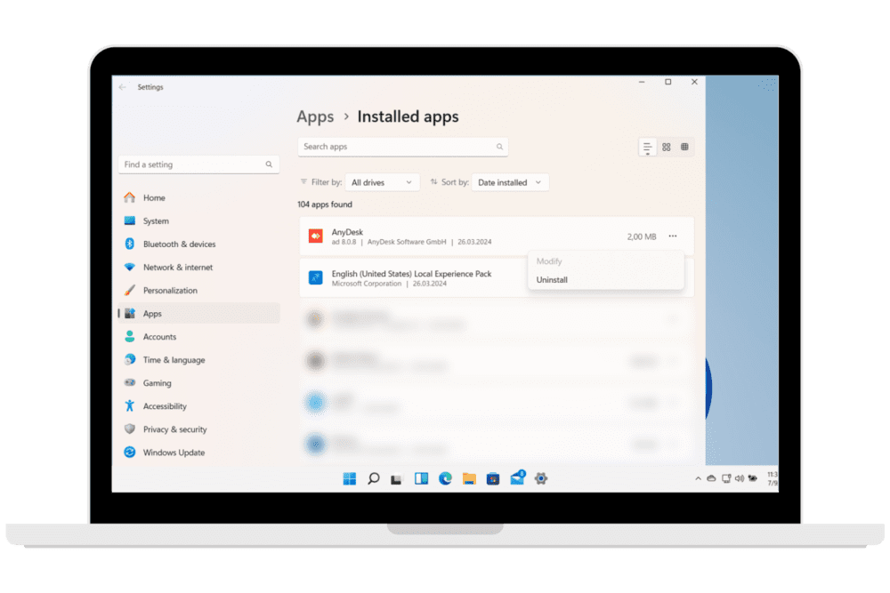Click the volume icon in system tray
The width and height of the screenshot is (890, 593).
[740, 479]
